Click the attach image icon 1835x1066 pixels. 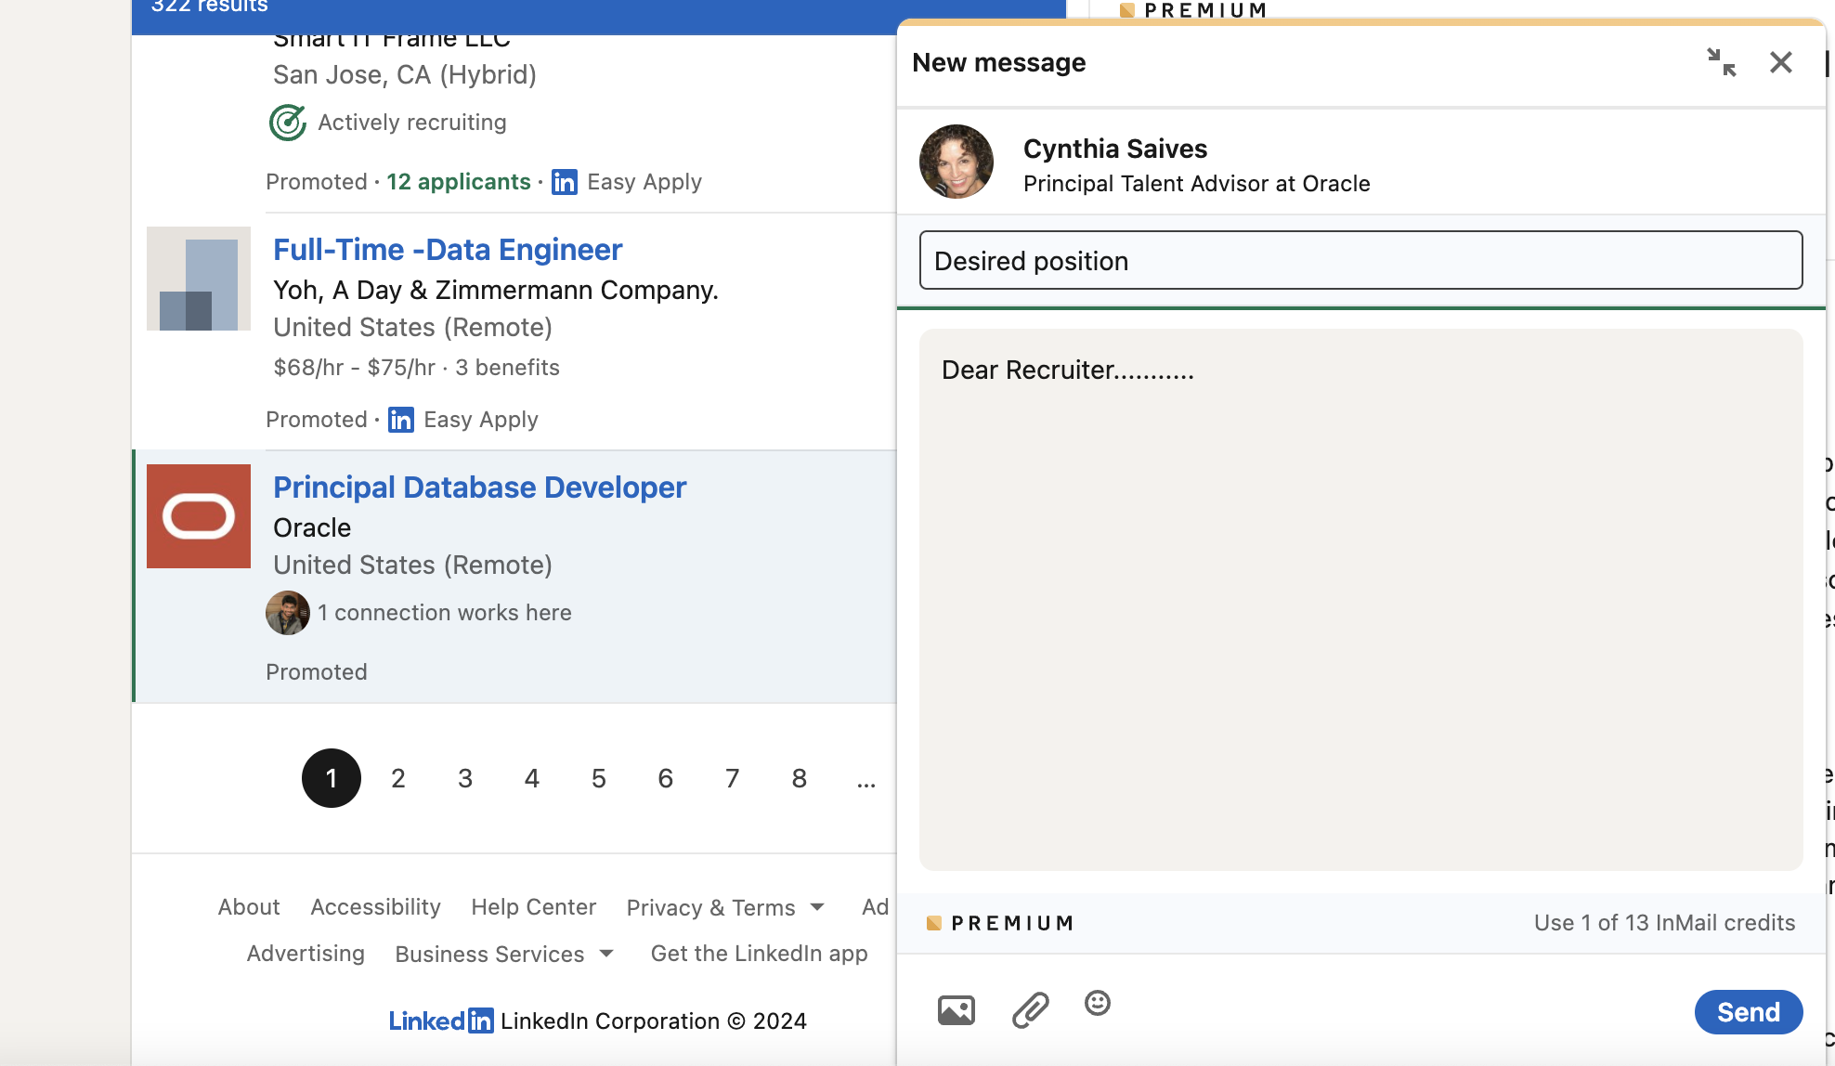point(956,1009)
